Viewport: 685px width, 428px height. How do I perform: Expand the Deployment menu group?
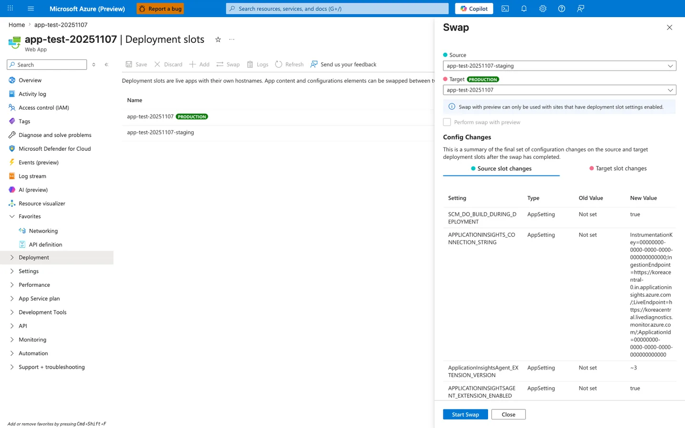57,257
